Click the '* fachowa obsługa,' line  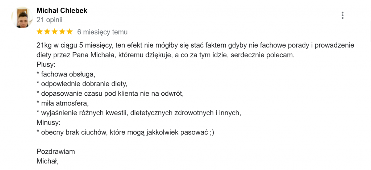pyautogui.click(x=66, y=74)
